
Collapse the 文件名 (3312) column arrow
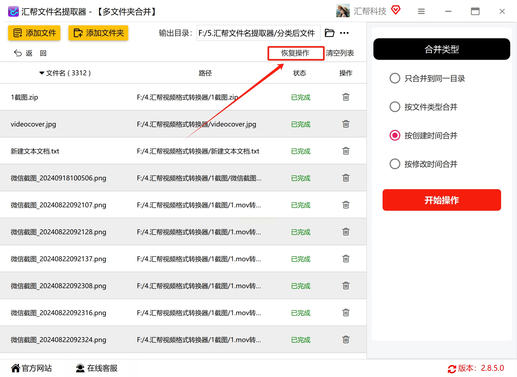[42, 73]
